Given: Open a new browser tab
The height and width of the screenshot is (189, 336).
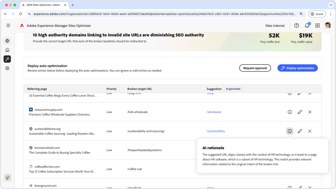Looking at the screenshot, I should (73, 5).
